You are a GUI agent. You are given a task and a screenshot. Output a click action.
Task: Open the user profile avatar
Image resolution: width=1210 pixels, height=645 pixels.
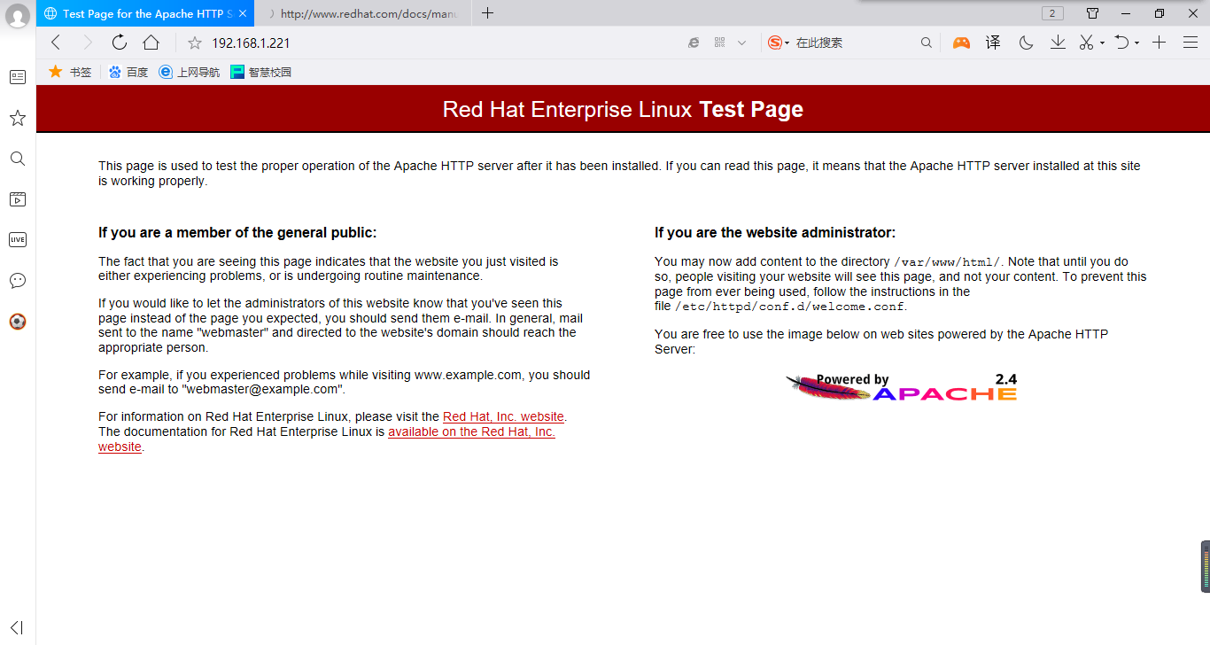tap(18, 14)
